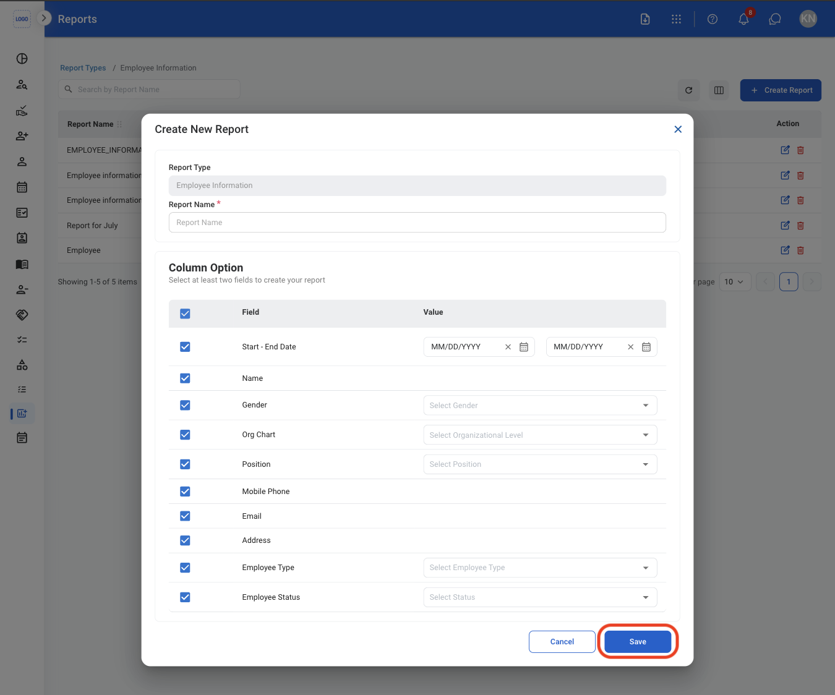The image size is (835, 695).
Task: Open the notifications bell icon
Action: click(x=743, y=19)
